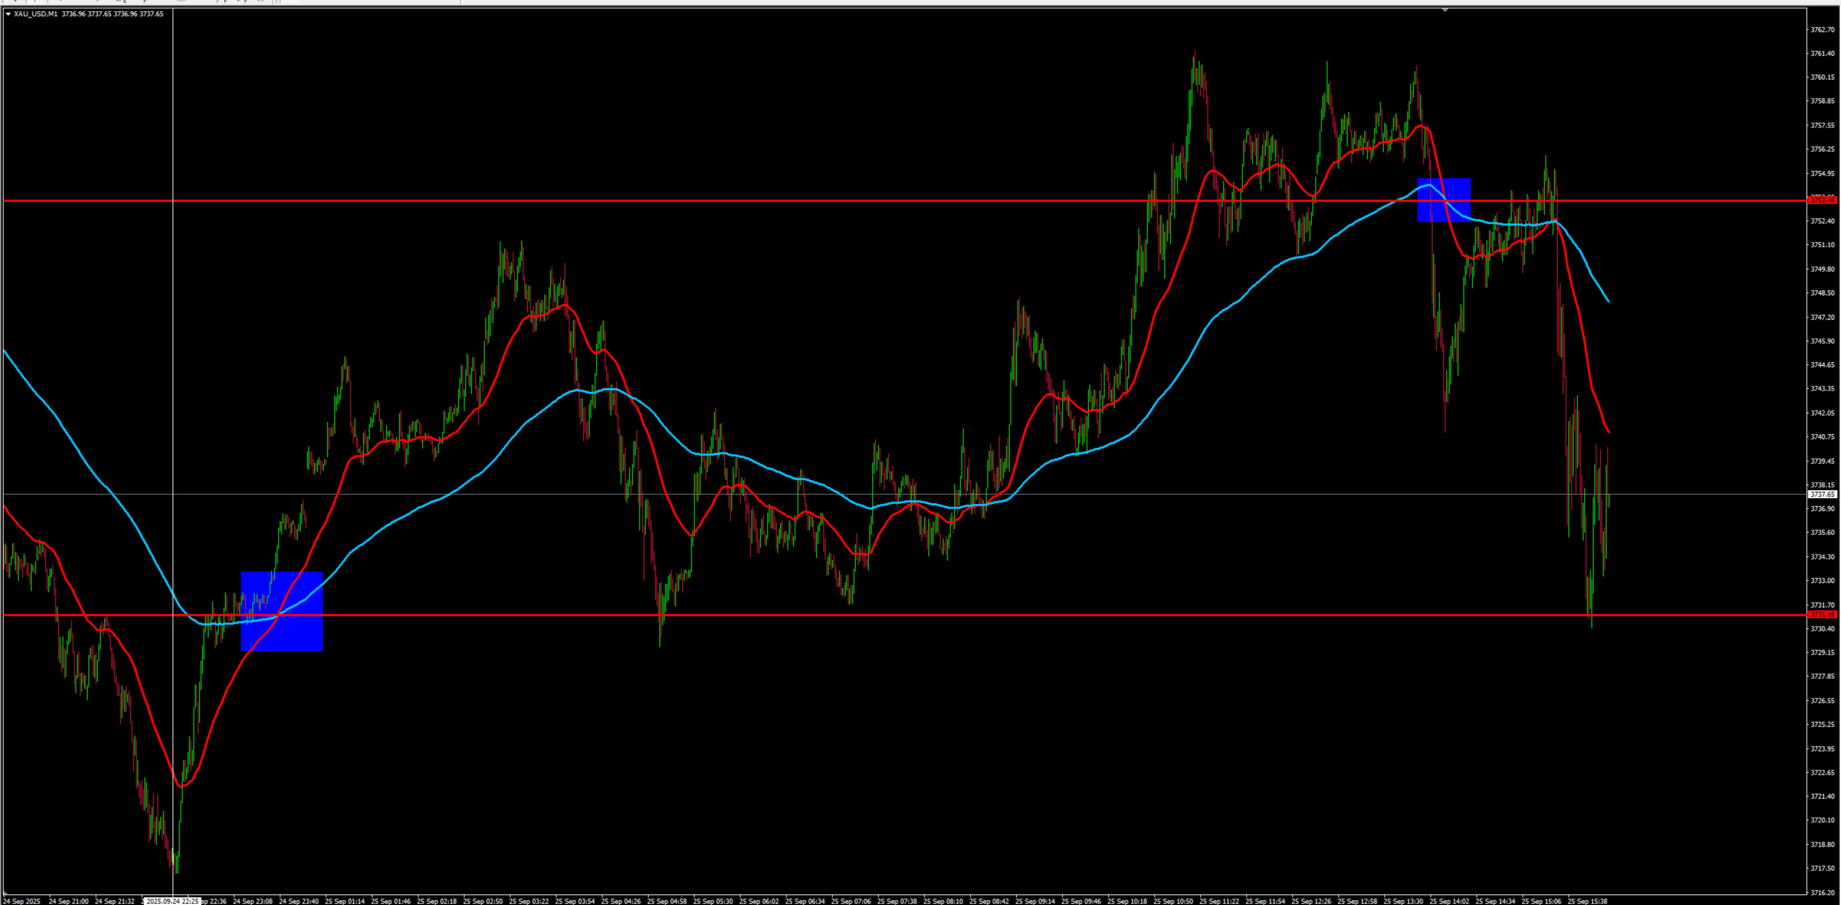1841x905 pixels.
Task: Click the right end of the red moving average line
Action: coord(1608,431)
